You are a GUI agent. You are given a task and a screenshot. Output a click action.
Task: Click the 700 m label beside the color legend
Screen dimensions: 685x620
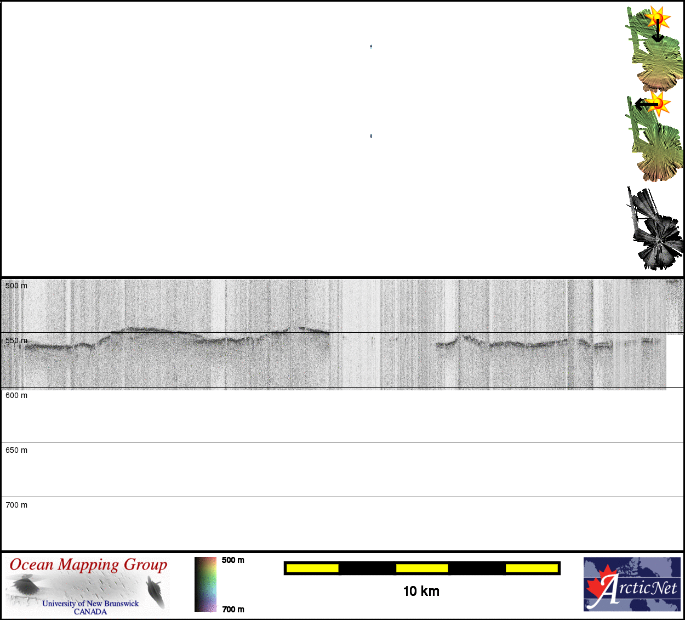click(233, 610)
